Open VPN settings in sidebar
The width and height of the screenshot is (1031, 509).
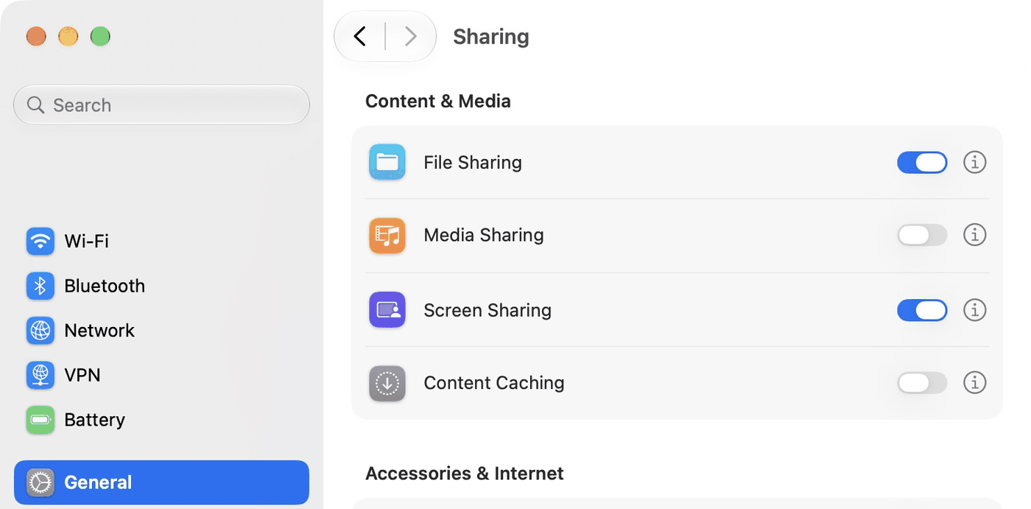pyautogui.click(x=161, y=375)
